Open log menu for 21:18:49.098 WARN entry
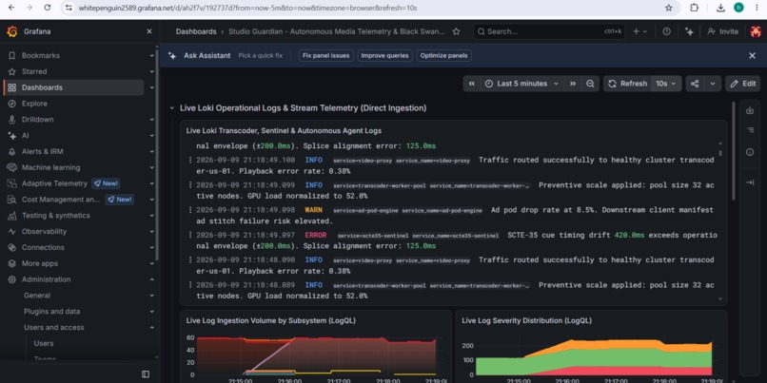767x383 pixels. 190,210
